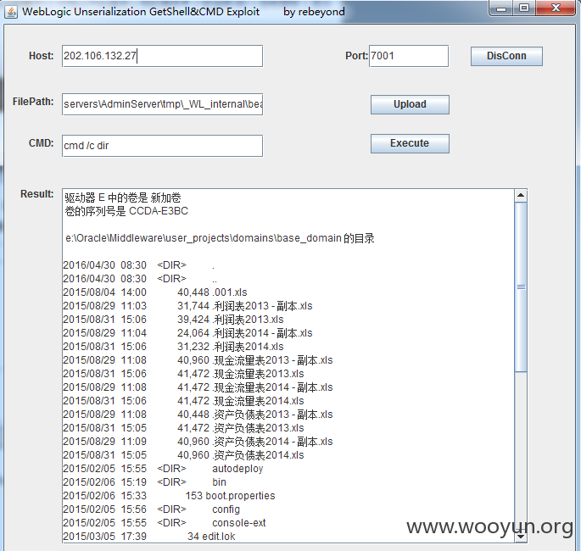Click the 驱动器 E volume line

[123, 198]
